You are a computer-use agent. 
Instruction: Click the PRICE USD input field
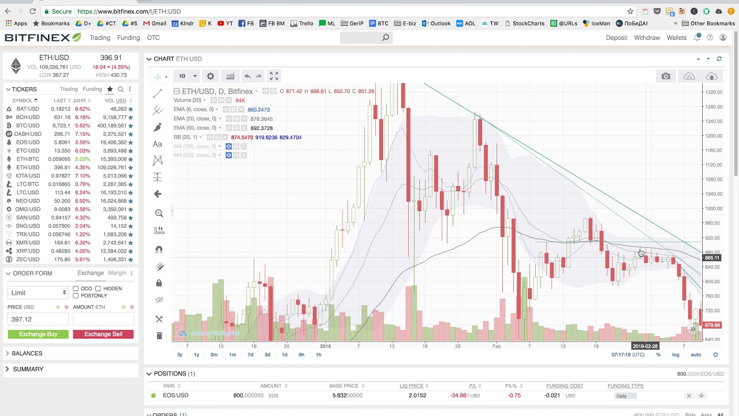[x=38, y=319]
